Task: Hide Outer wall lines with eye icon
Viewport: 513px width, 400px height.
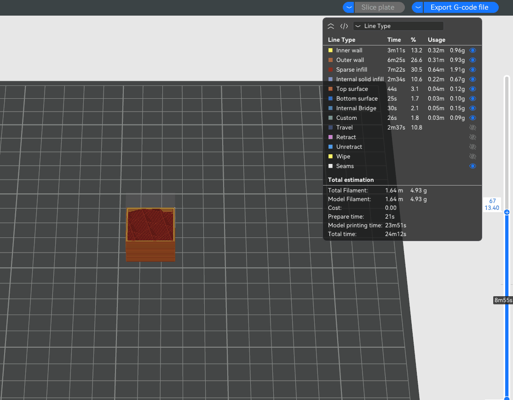Action: pyautogui.click(x=473, y=60)
